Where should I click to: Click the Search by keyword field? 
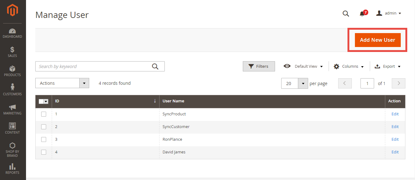[x=93, y=66]
